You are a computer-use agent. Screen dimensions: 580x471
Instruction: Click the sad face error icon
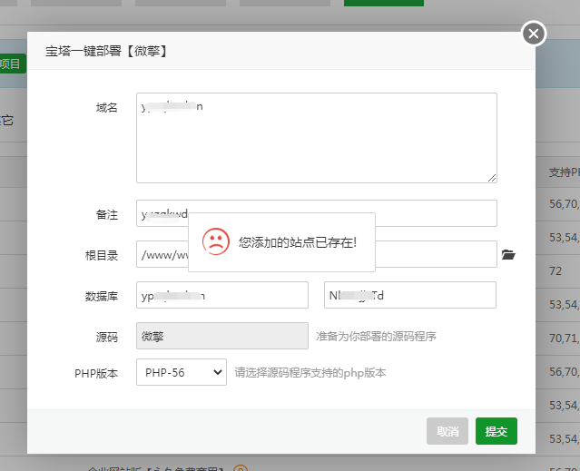click(x=216, y=241)
